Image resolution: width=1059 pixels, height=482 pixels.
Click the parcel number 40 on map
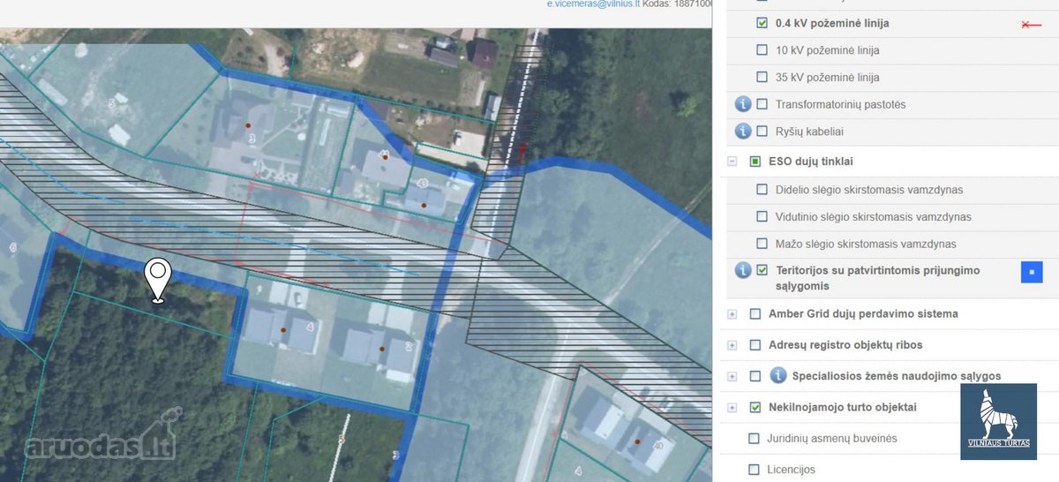coord(657,445)
